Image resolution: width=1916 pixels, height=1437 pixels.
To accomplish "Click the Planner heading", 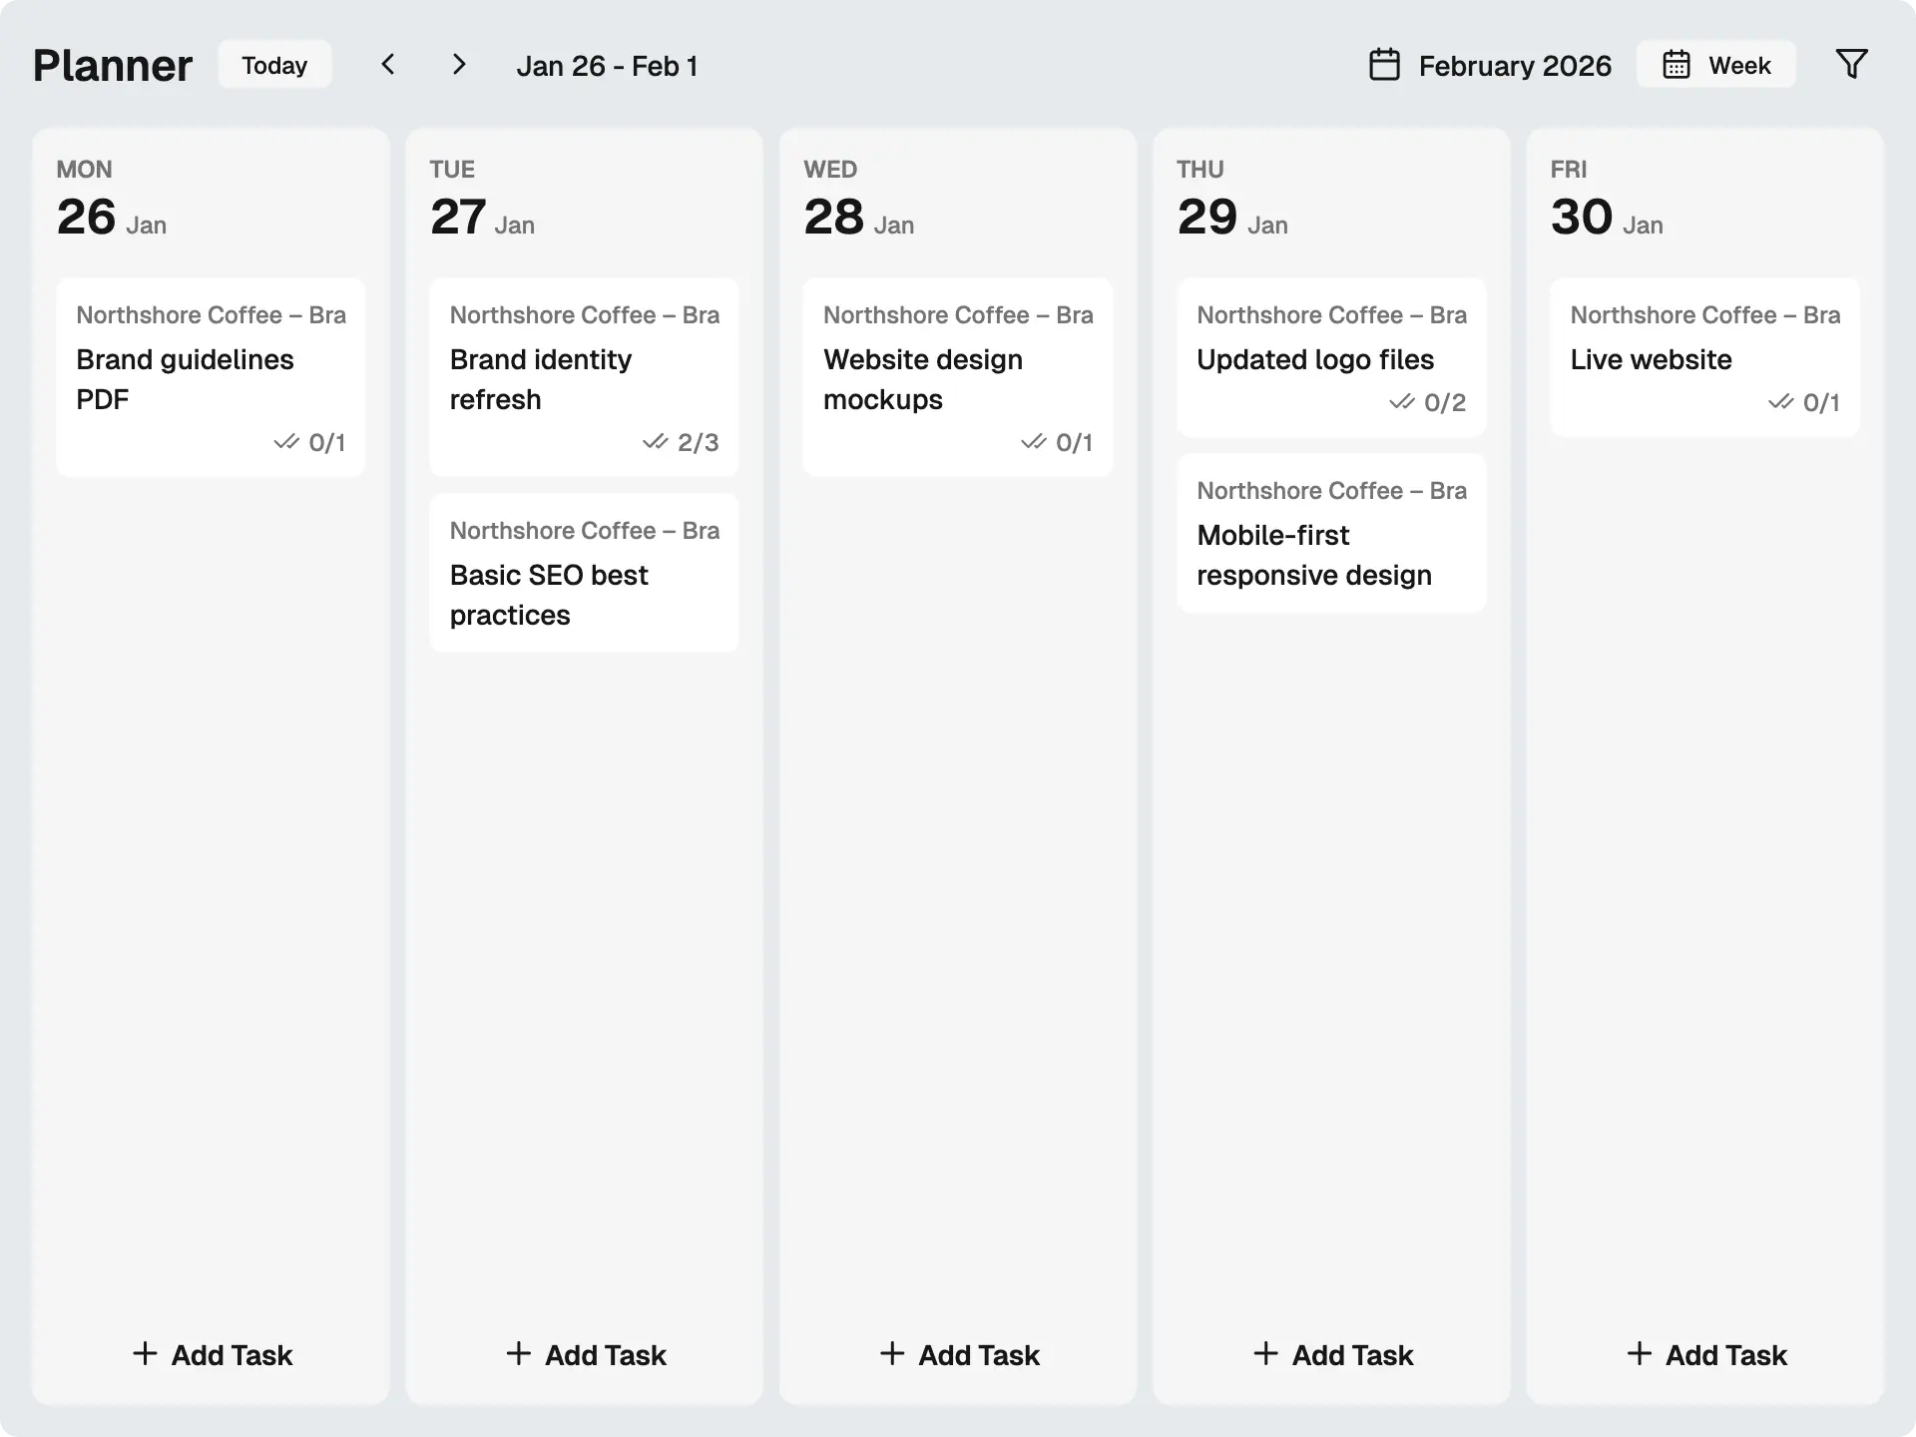I will pyautogui.click(x=112, y=64).
